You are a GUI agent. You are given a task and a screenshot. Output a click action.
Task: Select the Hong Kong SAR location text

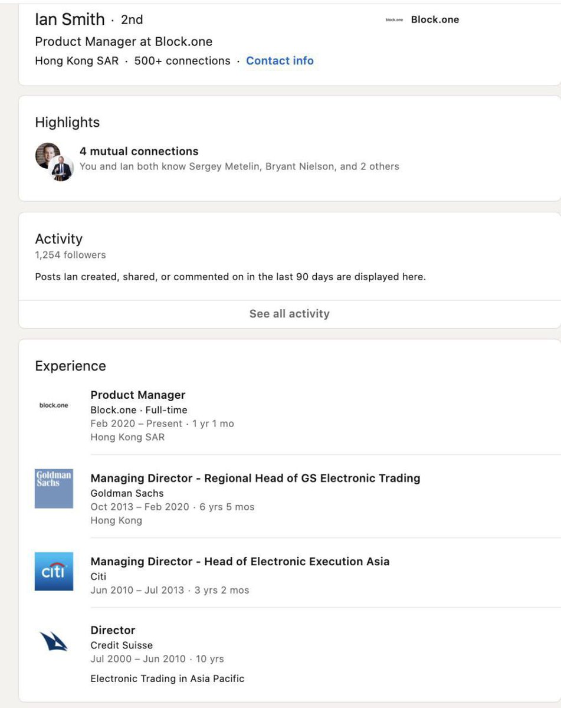tap(76, 61)
